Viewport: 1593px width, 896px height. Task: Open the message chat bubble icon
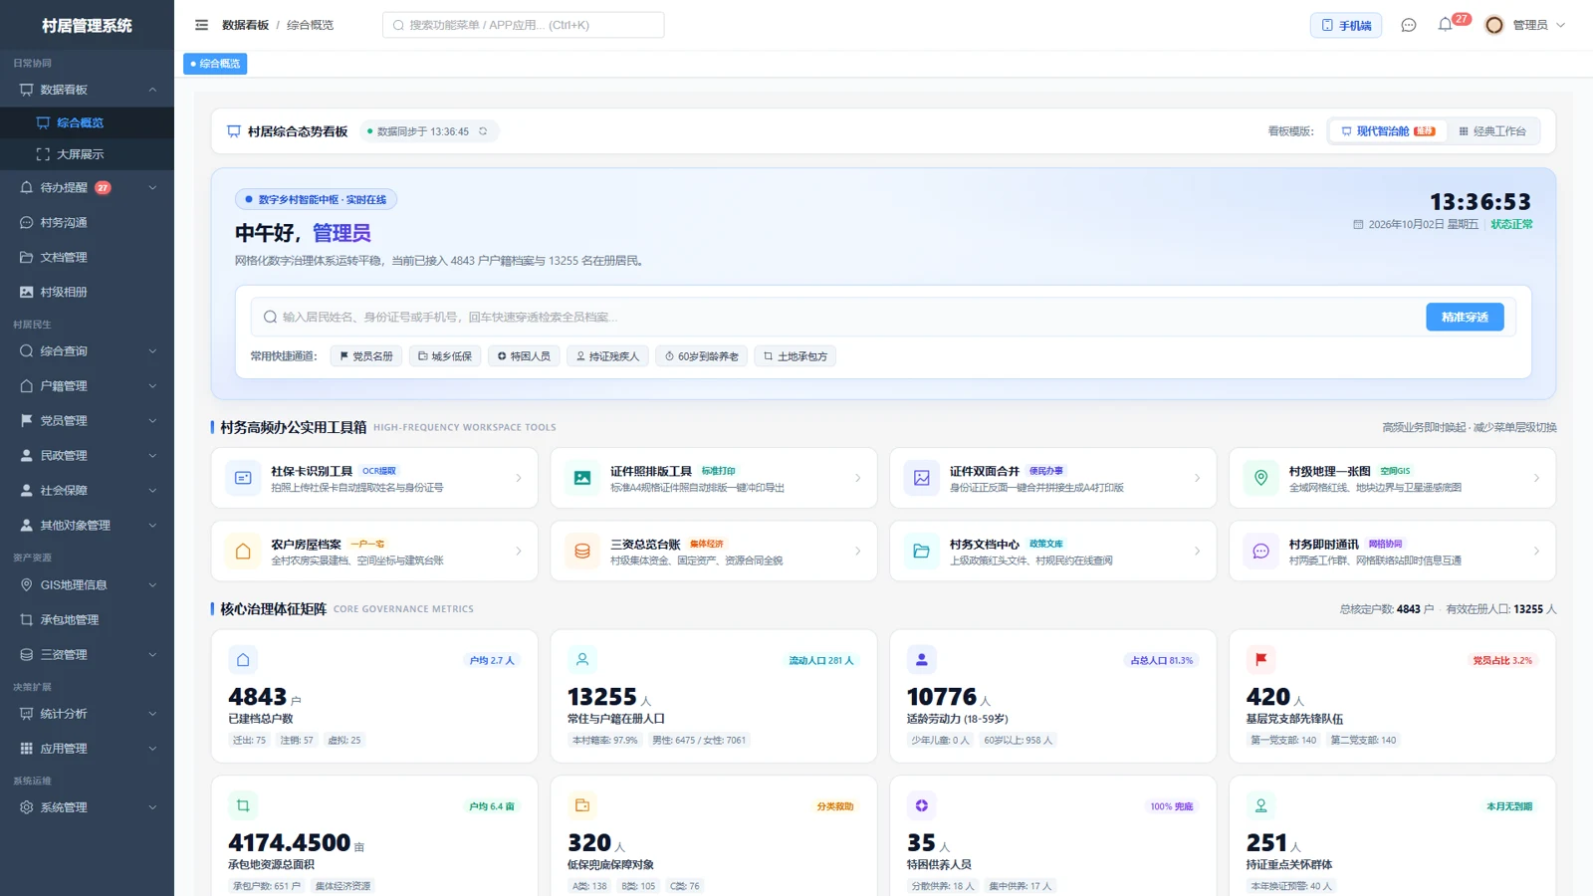1409,25
